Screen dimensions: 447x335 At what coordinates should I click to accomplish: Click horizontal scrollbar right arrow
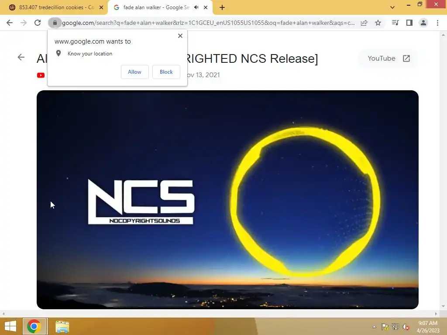click(x=436, y=314)
